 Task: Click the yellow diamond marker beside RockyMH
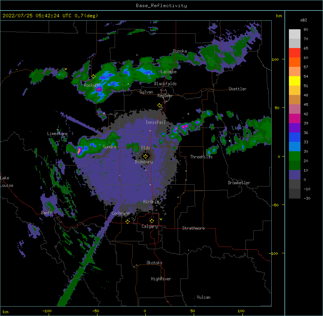pos(93,77)
